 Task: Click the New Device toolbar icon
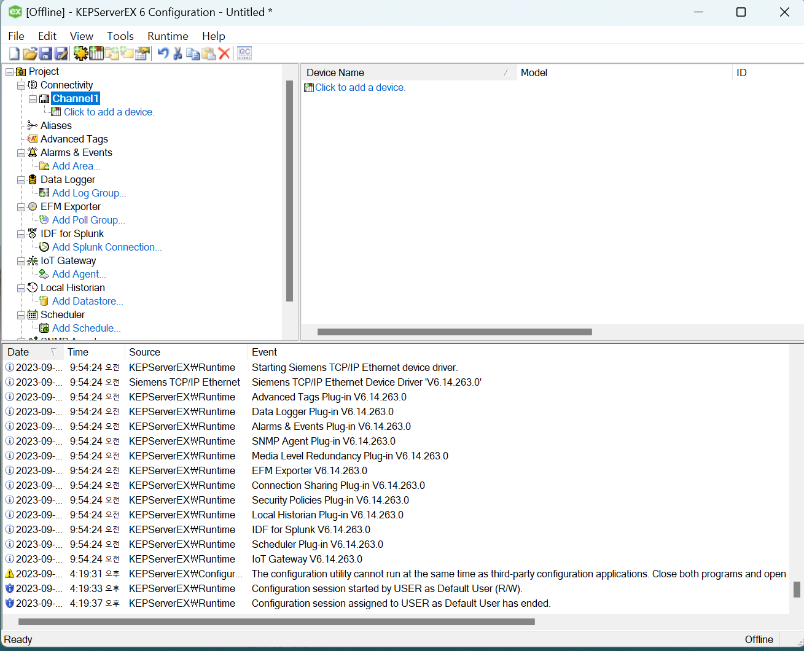(96, 53)
